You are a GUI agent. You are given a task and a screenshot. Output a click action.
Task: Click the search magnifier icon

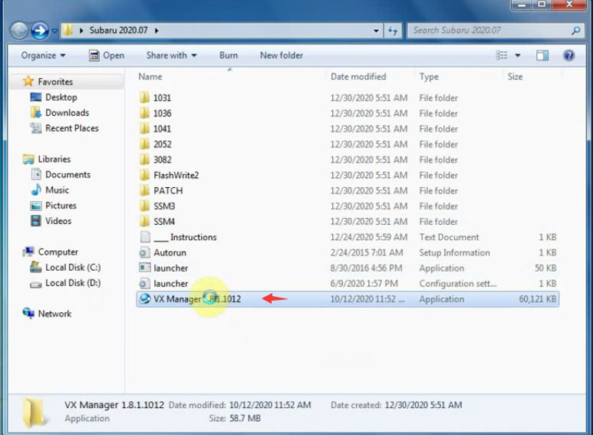(x=575, y=30)
